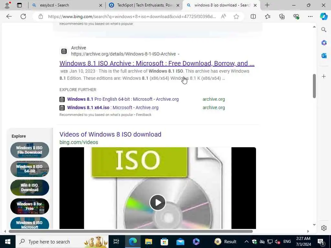The image size is (331, 248).
Task: Click the Archive site favicon
Action: (x=64, y=51)
